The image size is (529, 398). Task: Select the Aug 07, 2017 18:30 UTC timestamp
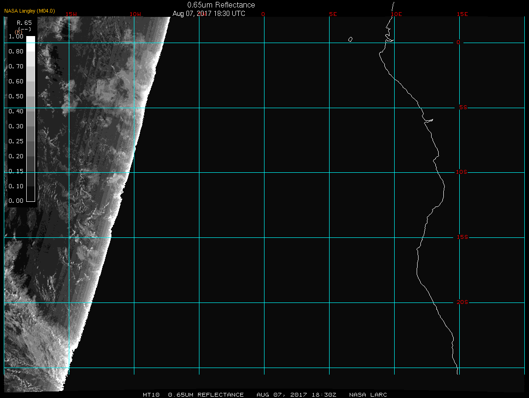pyautogui.click(x=209, y=14)
